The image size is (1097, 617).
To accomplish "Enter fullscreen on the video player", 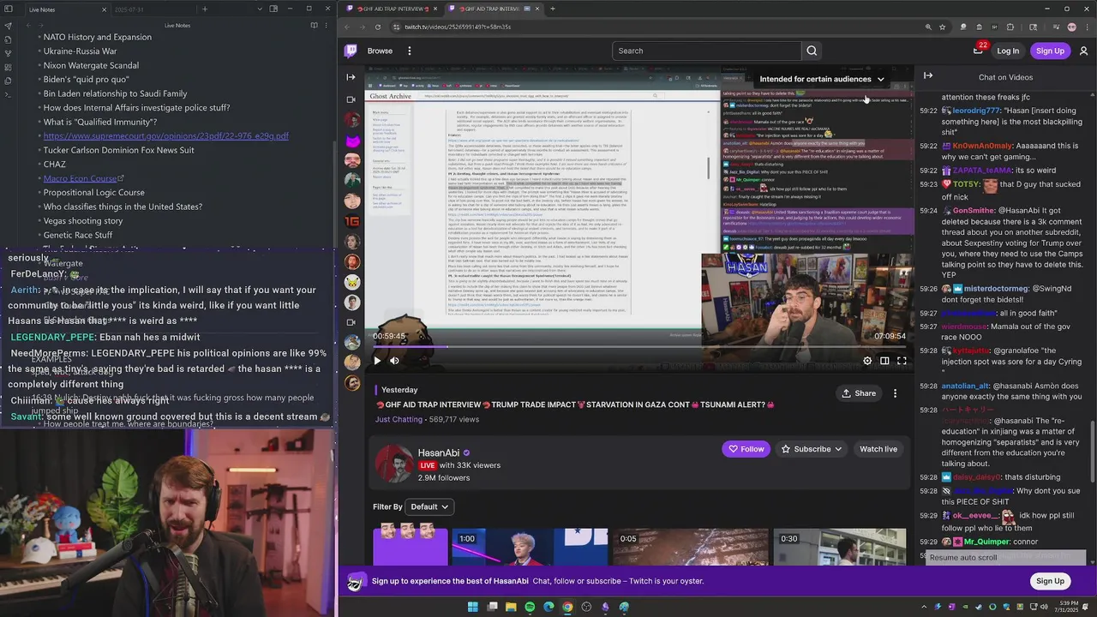I will [902, 361].
